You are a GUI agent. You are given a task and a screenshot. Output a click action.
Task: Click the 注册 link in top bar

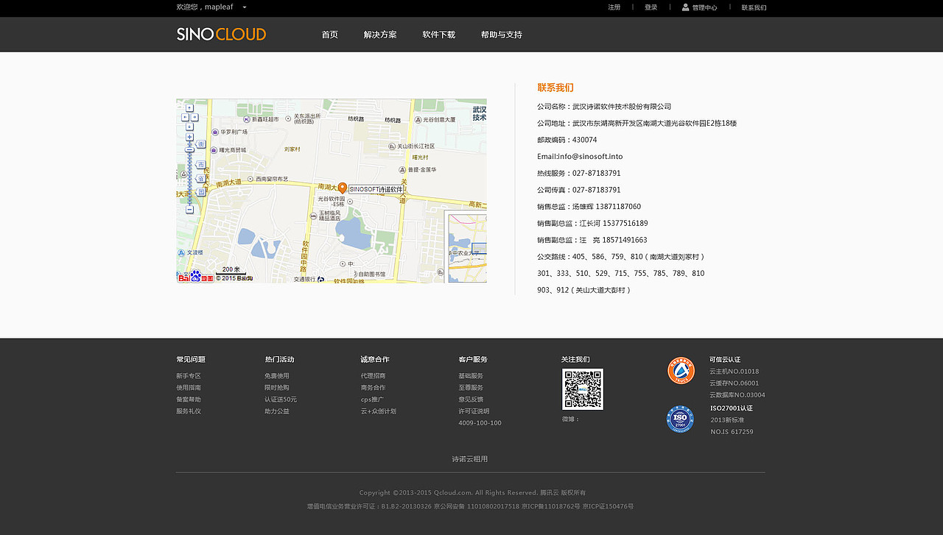614,7
